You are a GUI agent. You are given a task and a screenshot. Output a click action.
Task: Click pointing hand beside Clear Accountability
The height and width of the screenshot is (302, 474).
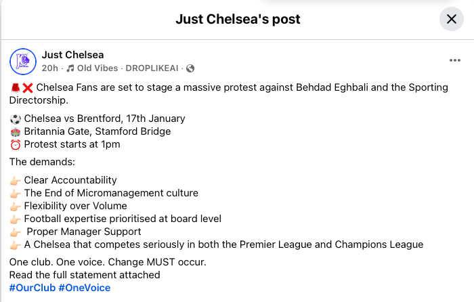[15, 181]
